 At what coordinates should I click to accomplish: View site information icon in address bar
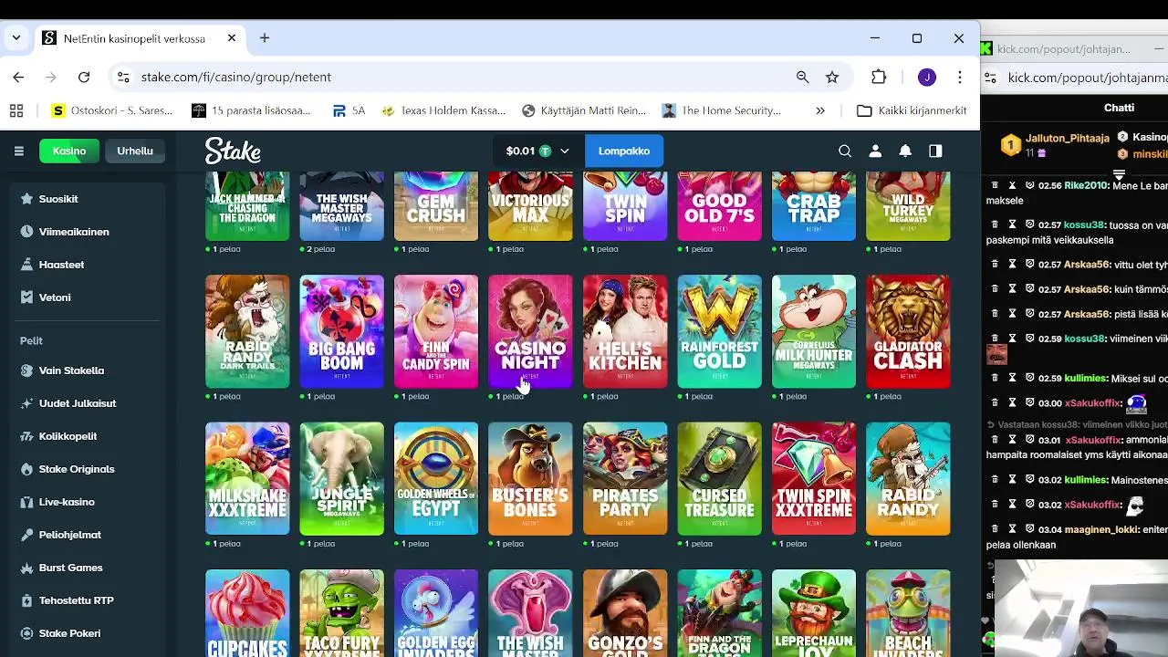pyautogui.click(x=123, y=78)
